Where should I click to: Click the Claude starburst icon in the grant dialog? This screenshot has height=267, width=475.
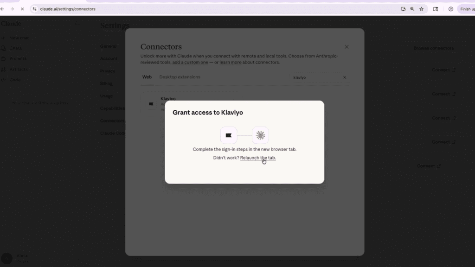coord(260,135)
